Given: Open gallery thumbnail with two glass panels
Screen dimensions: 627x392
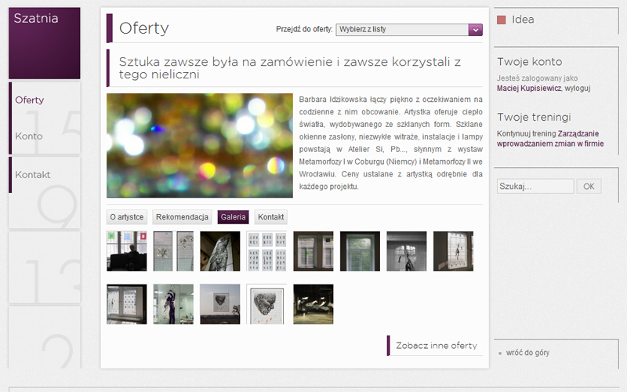Looking at the screenshot, I should point(173,251).
